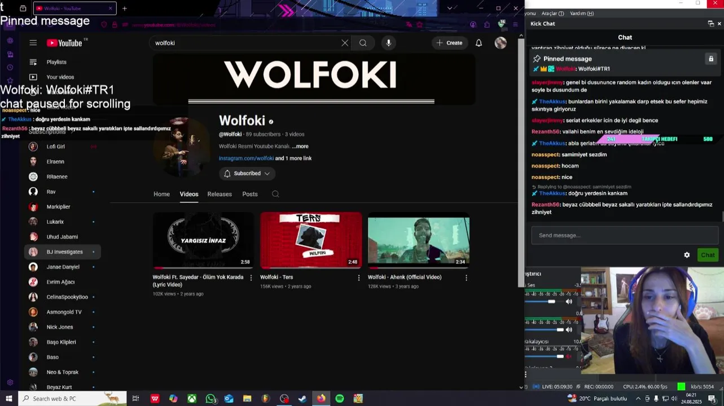Image resolution: width=724 pixels, height=406 pixels.
Task: Click the Windows Start button
Action: [9, 399]
